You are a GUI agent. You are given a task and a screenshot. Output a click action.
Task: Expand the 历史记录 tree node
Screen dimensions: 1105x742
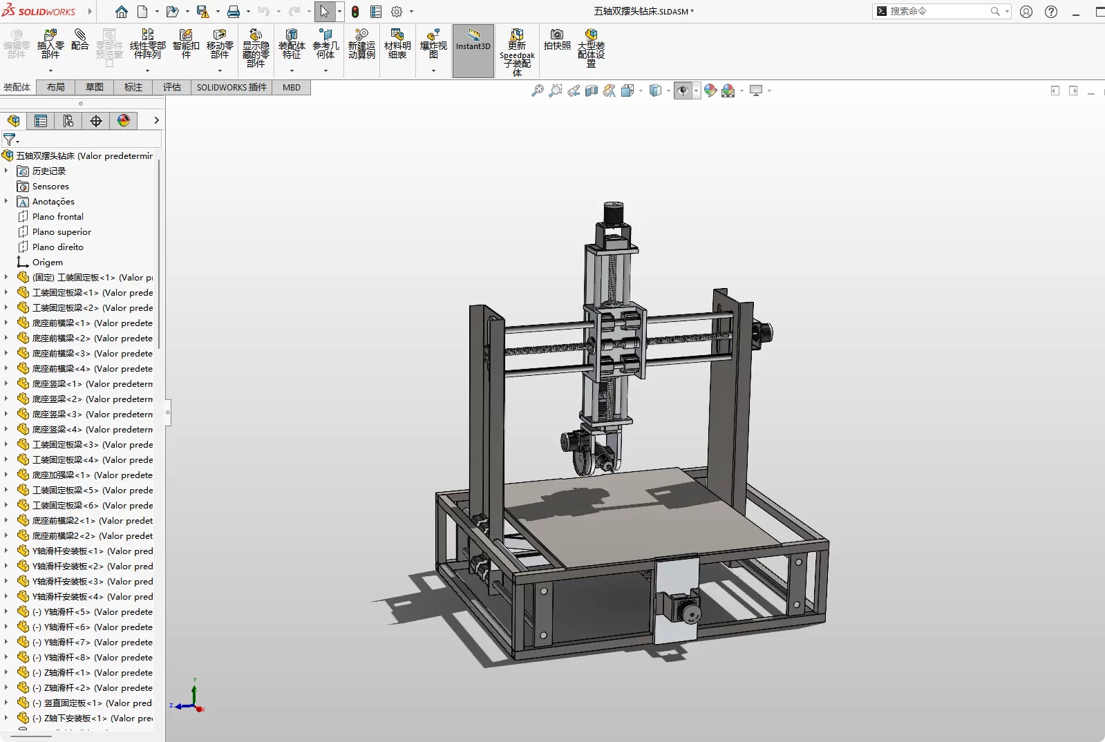point(6,171)
